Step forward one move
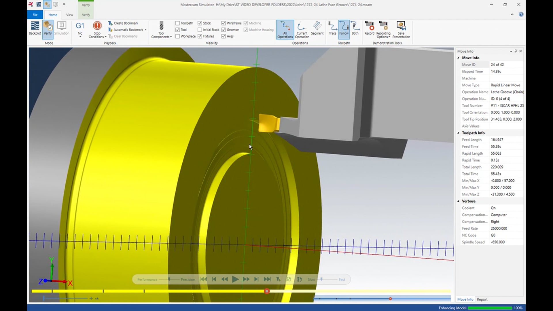This screenshot has width=553, height=311. click(256, 279)
